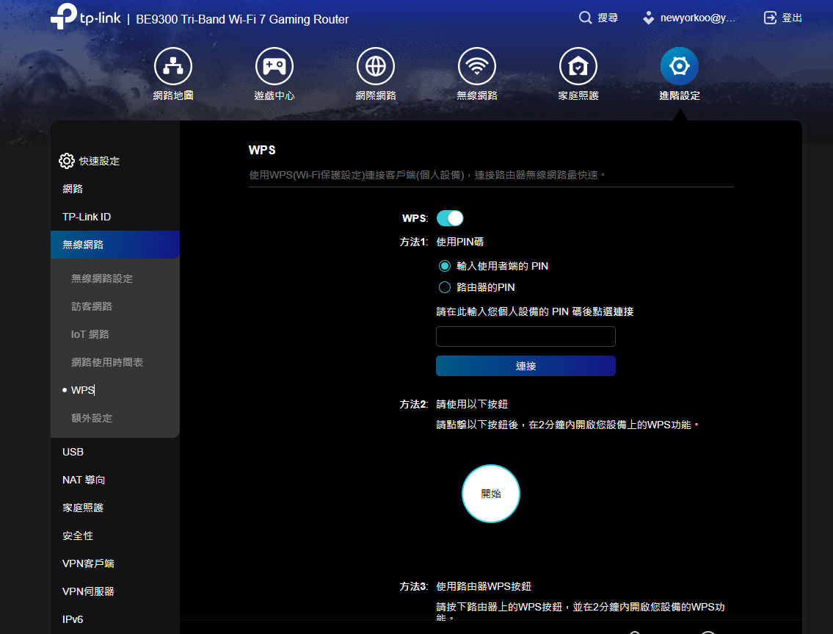Click the BE9300 Tri-Band Wi-Fi 7 Gaming Router title

pos(242,19)
